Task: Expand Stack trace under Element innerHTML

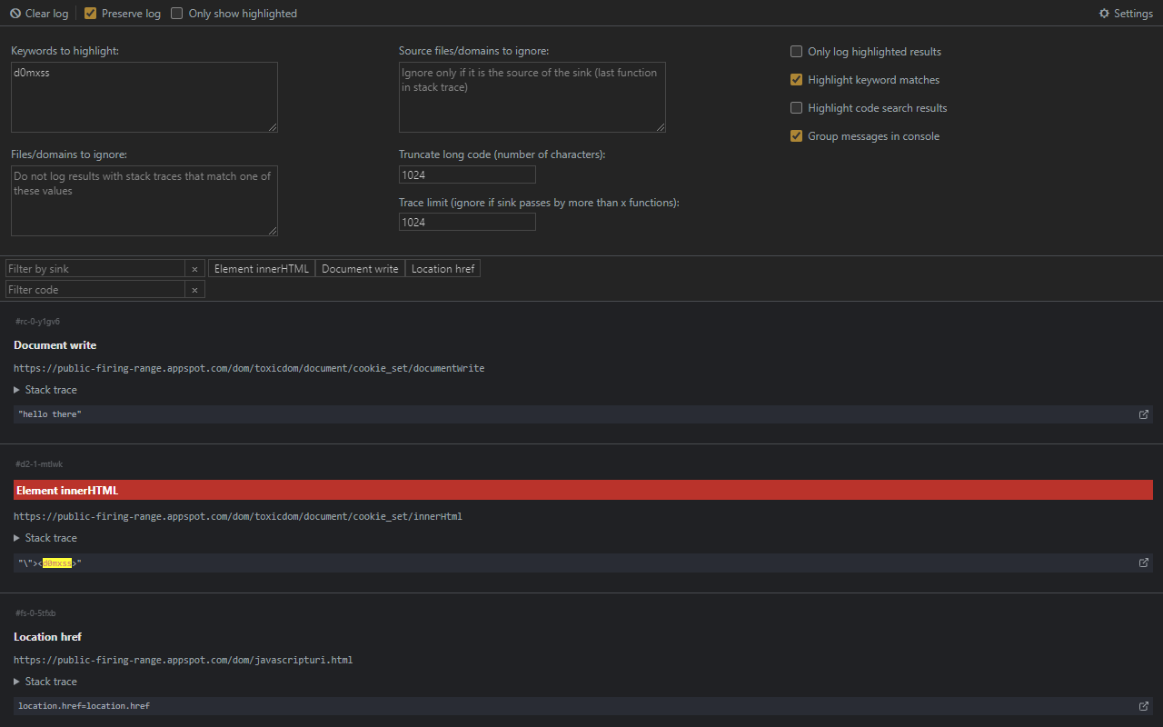Action: click(x=45, y=538)
